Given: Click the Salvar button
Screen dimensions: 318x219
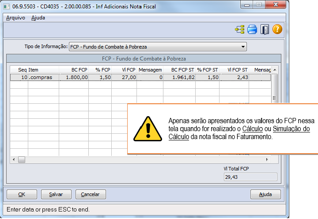Looking at the screenshot, I should (56, 194).
